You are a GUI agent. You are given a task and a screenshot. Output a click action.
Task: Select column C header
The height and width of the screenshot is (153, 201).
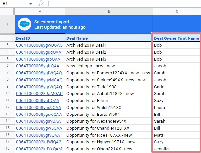(177, 11)
